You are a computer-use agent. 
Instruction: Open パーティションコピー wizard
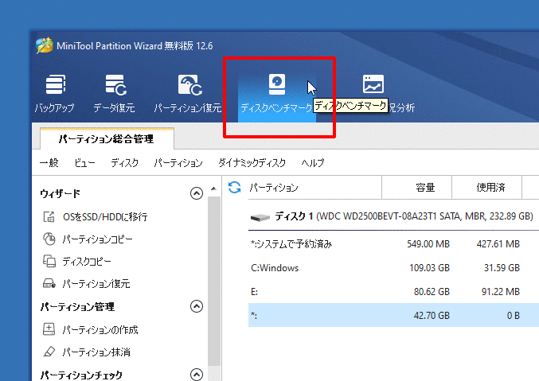point(97,239)
